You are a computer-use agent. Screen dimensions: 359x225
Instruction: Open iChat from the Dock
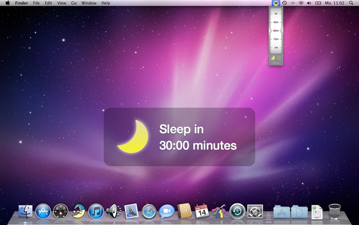(x=167, y=211)
